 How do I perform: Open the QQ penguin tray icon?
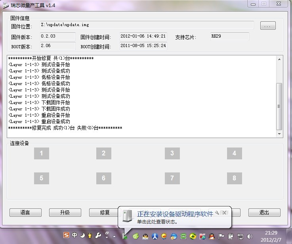pos(212,236)
